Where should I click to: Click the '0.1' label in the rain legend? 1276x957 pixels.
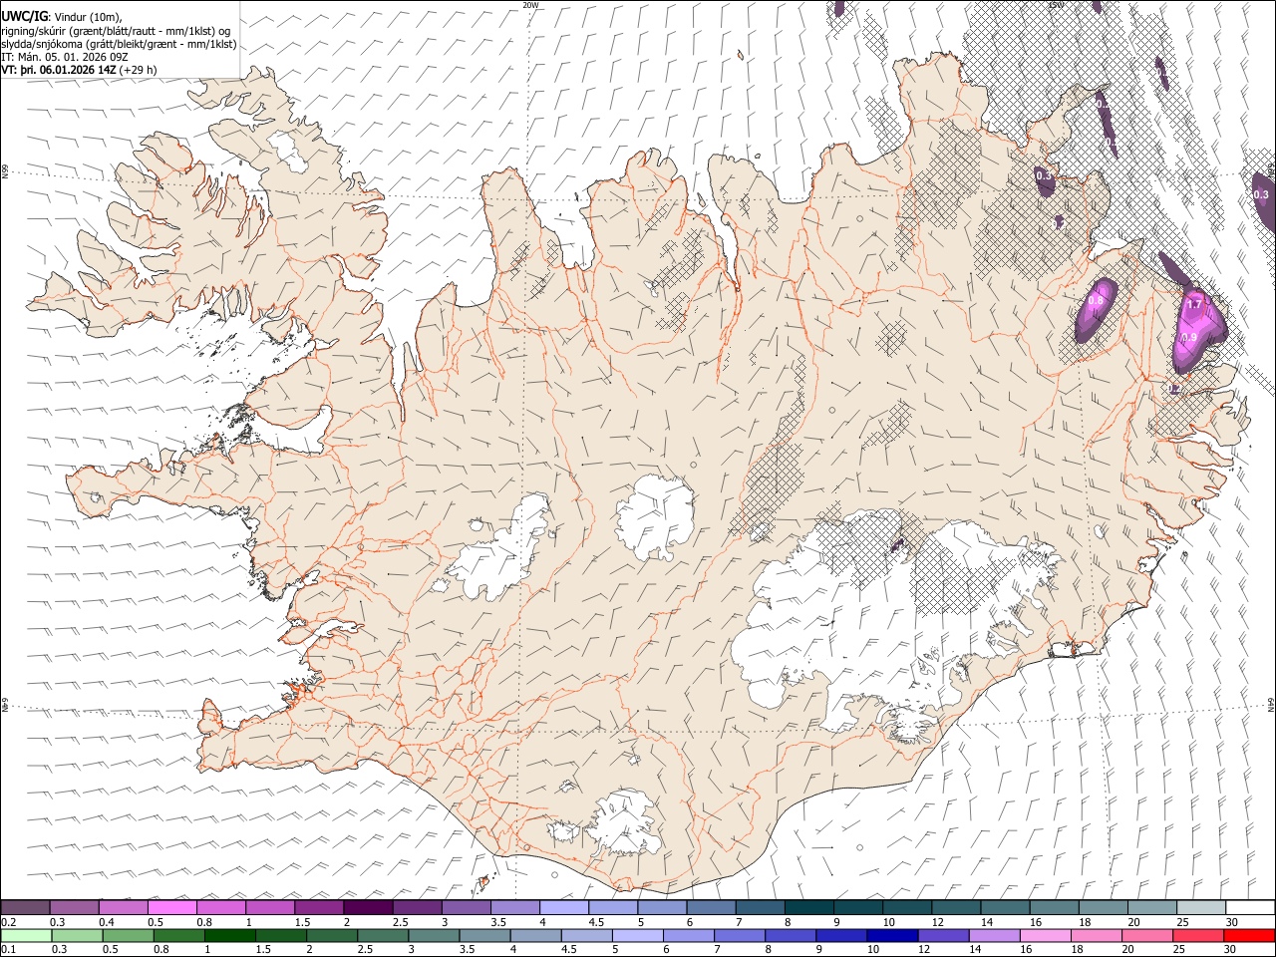9,949
